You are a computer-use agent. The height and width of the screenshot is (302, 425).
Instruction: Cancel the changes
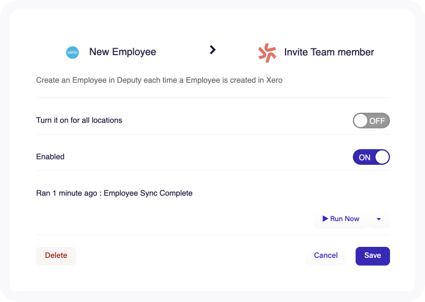(x=326, y=255)
